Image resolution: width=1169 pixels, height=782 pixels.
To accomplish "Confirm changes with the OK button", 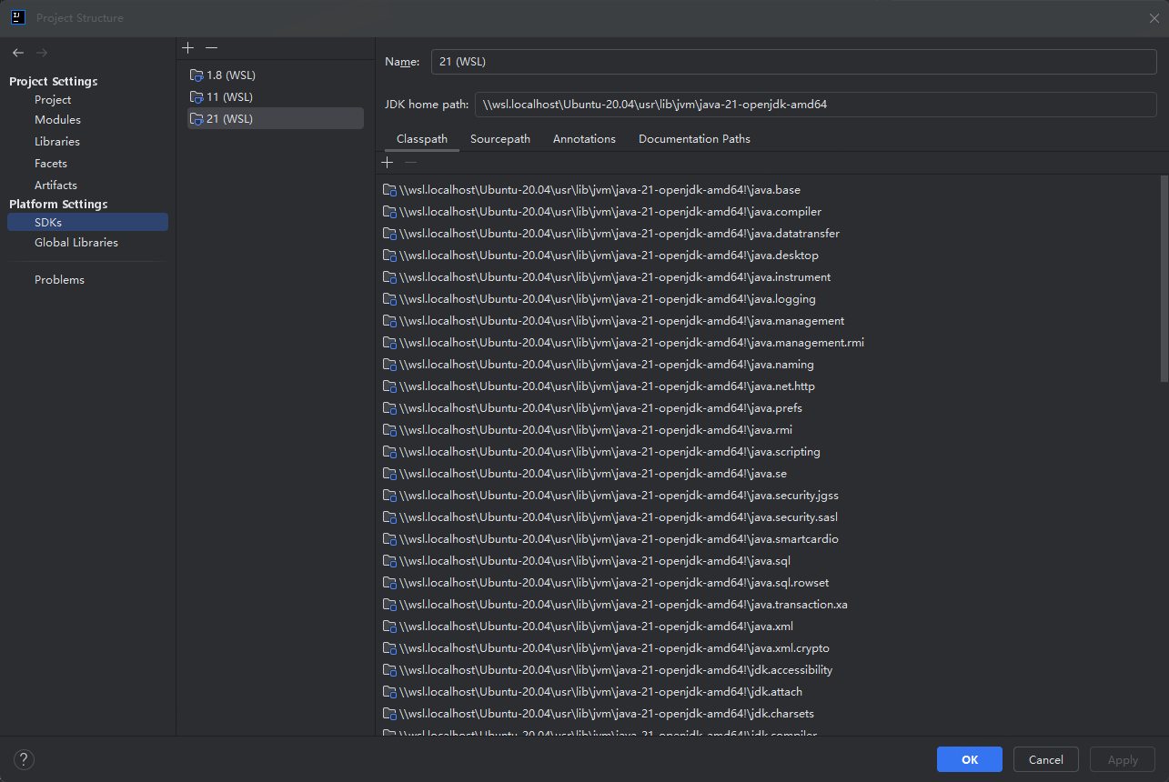I will (969, 759).
